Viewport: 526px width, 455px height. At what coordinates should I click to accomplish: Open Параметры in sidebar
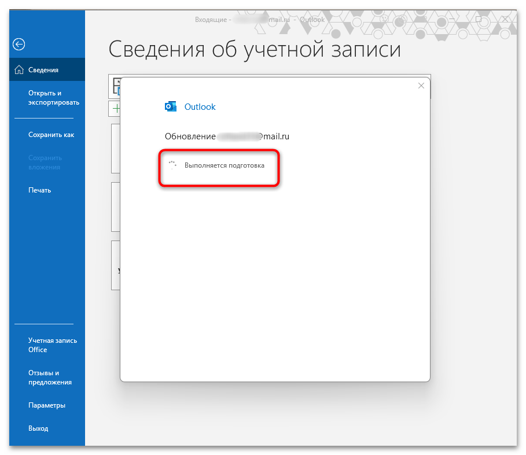tap(47, 405)
